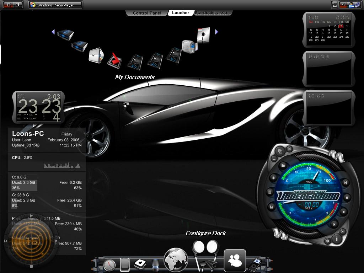
Task: Open the floppy disk icon in launcher
Action: pyautogui.click(x=203, y=35)
